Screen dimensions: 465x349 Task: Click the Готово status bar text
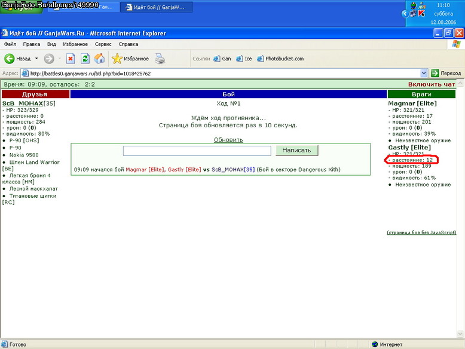[17, 345]
